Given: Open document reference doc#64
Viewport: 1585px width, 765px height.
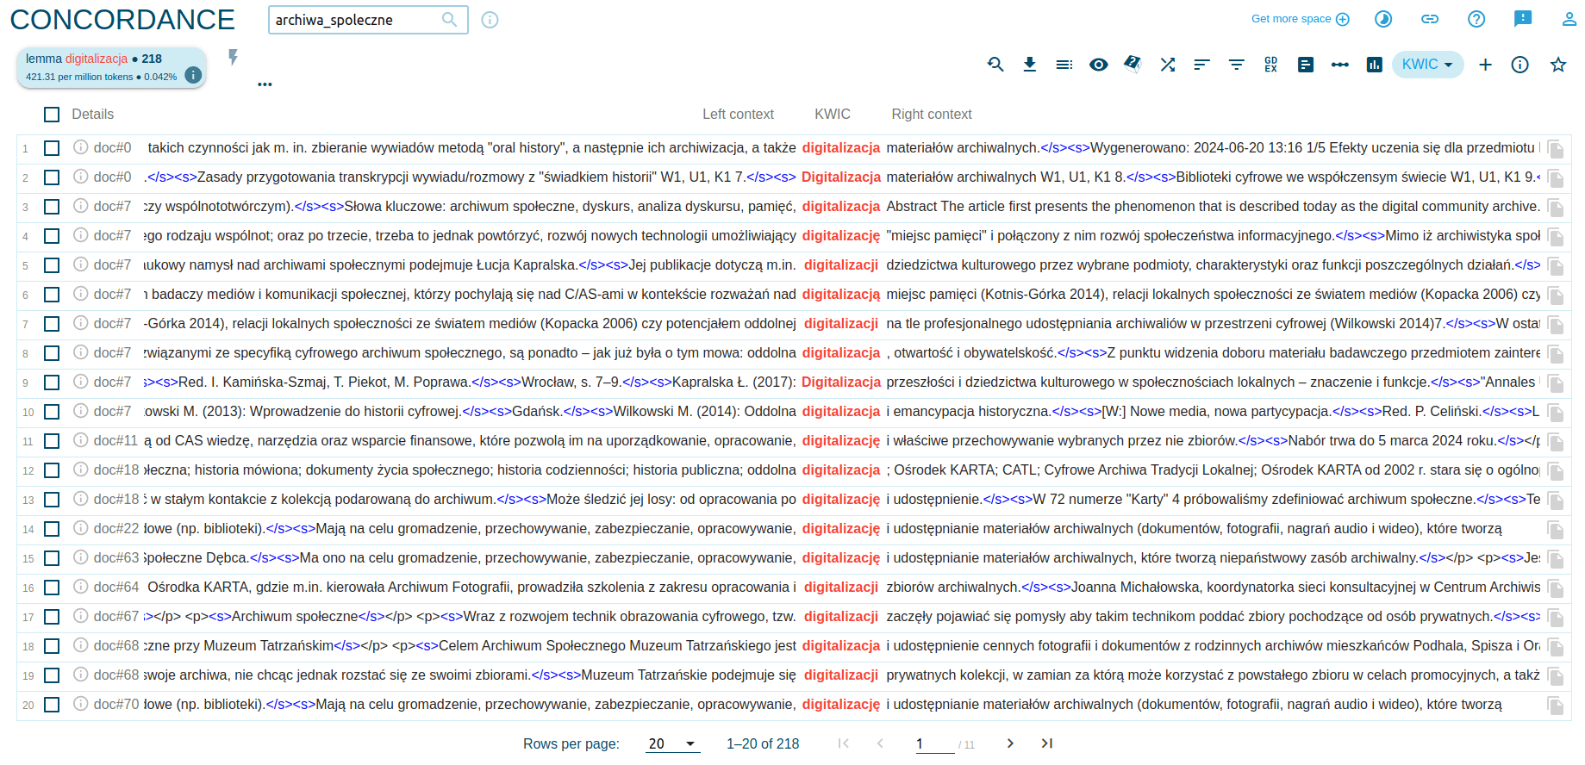Looking at the screenshot, I should pyautogui.click(x=115, y=588).
